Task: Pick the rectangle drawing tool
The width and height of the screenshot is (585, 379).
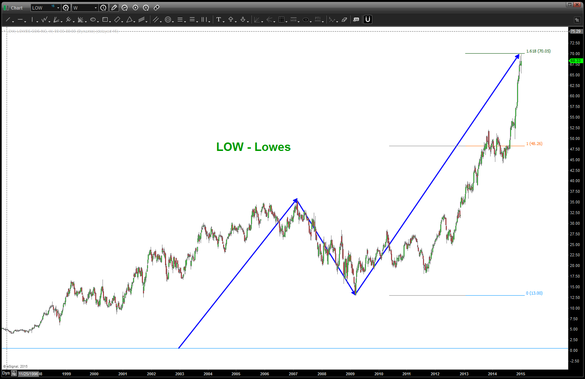Action: (x=105, y=20)
